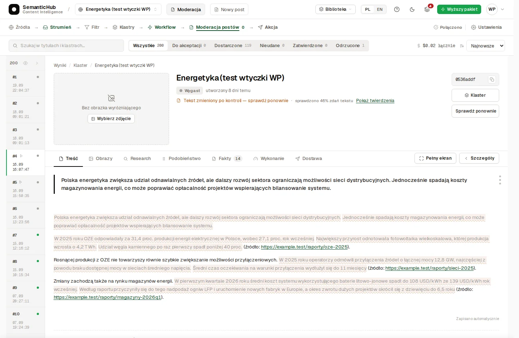Click Pokaż twierdzenia link
The height and width of the screenshot is (338, 519).
(375, 101)
